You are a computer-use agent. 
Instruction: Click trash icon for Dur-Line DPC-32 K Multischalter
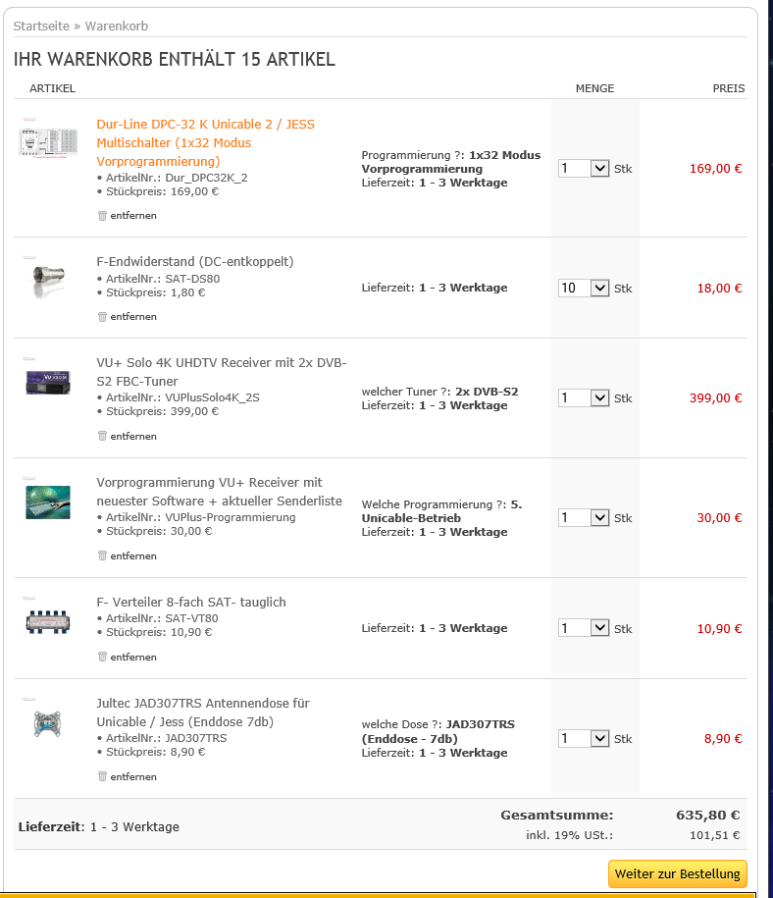pyautogui.click(x=102, y=216)
